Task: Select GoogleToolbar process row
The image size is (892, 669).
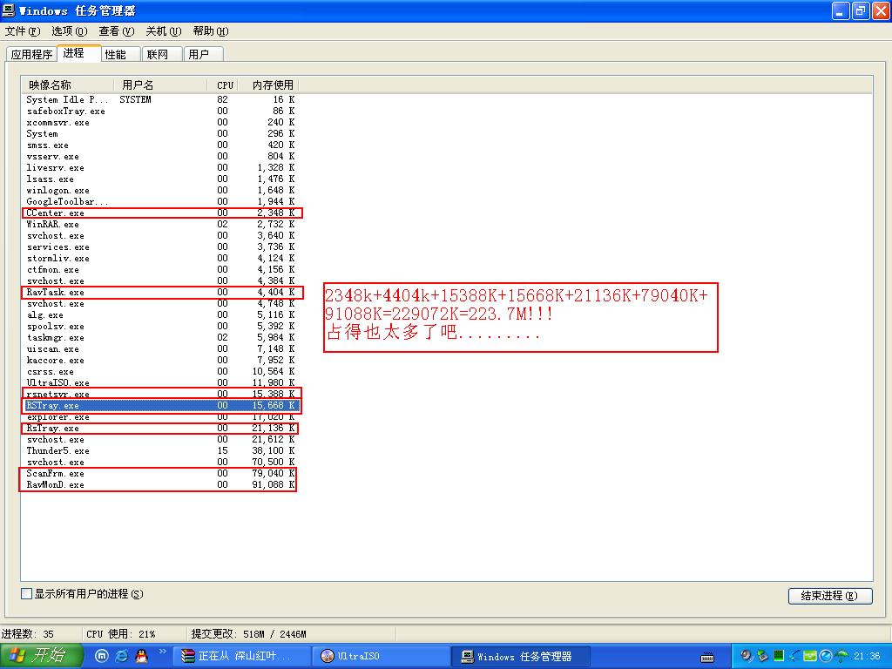Action: pos(160,201)
